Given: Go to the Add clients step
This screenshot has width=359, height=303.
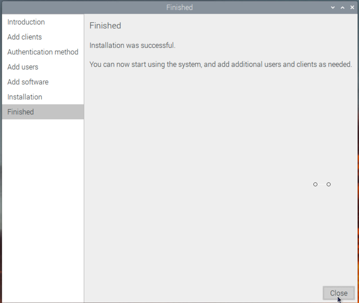Looking at the screenshot, I should [43, 37].
